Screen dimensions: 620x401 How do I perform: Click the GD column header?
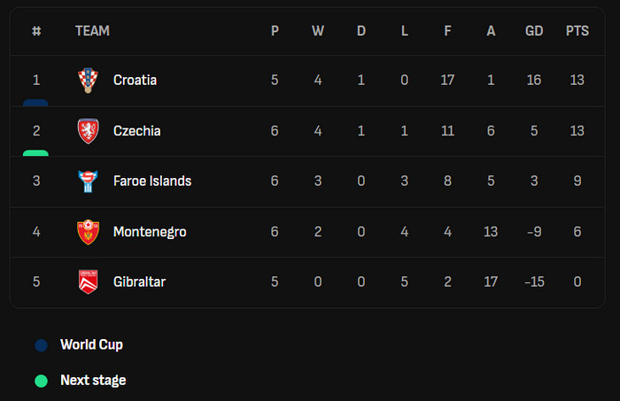[534, 31]
